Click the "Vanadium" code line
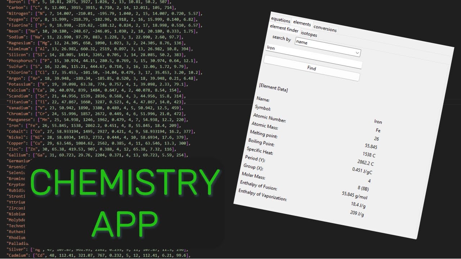The image size is (461, 259). click(96, 108)
